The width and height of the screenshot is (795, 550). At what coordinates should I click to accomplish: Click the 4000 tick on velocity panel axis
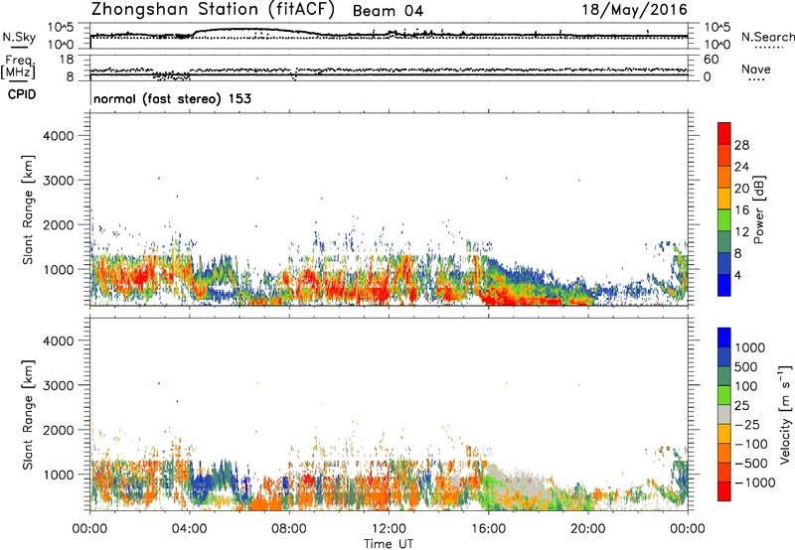click(x=58, y=341)
